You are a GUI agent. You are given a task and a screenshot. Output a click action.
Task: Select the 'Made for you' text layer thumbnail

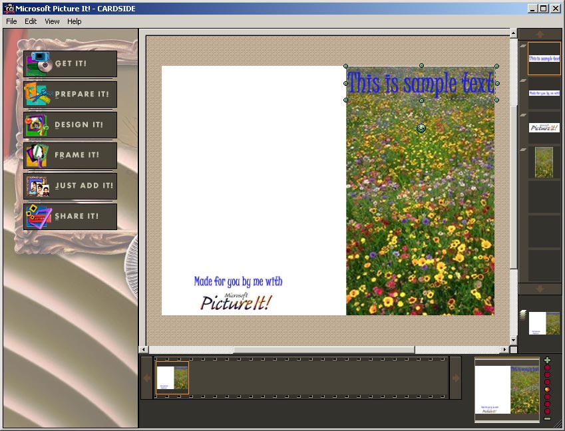544,93
